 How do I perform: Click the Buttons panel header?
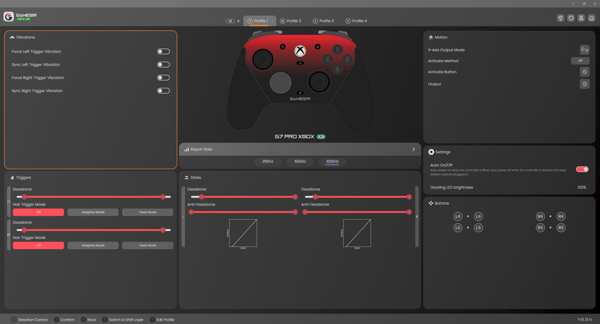coord(438,203)
